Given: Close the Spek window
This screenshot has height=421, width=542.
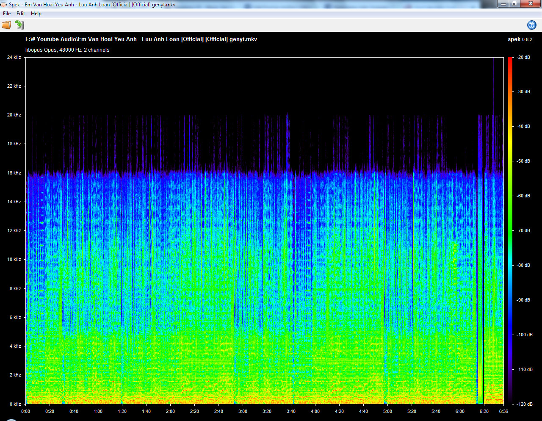Looking at the screenshot, I should 531,4.
